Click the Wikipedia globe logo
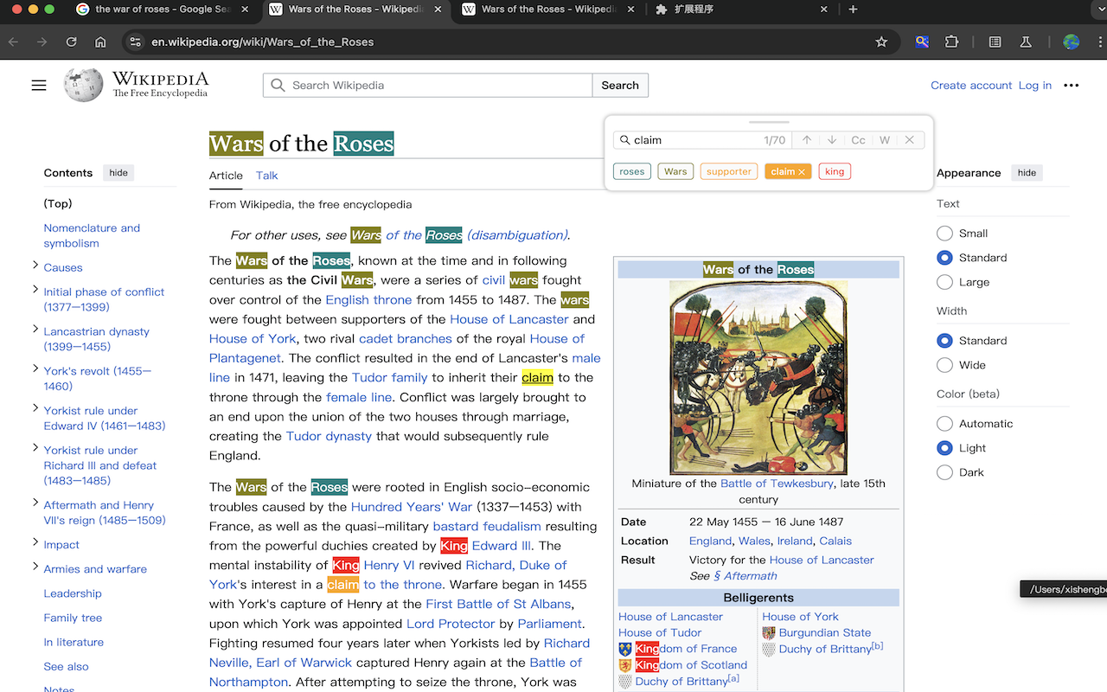The height and width of the screenshot is (692, 1107). point(83,85)
